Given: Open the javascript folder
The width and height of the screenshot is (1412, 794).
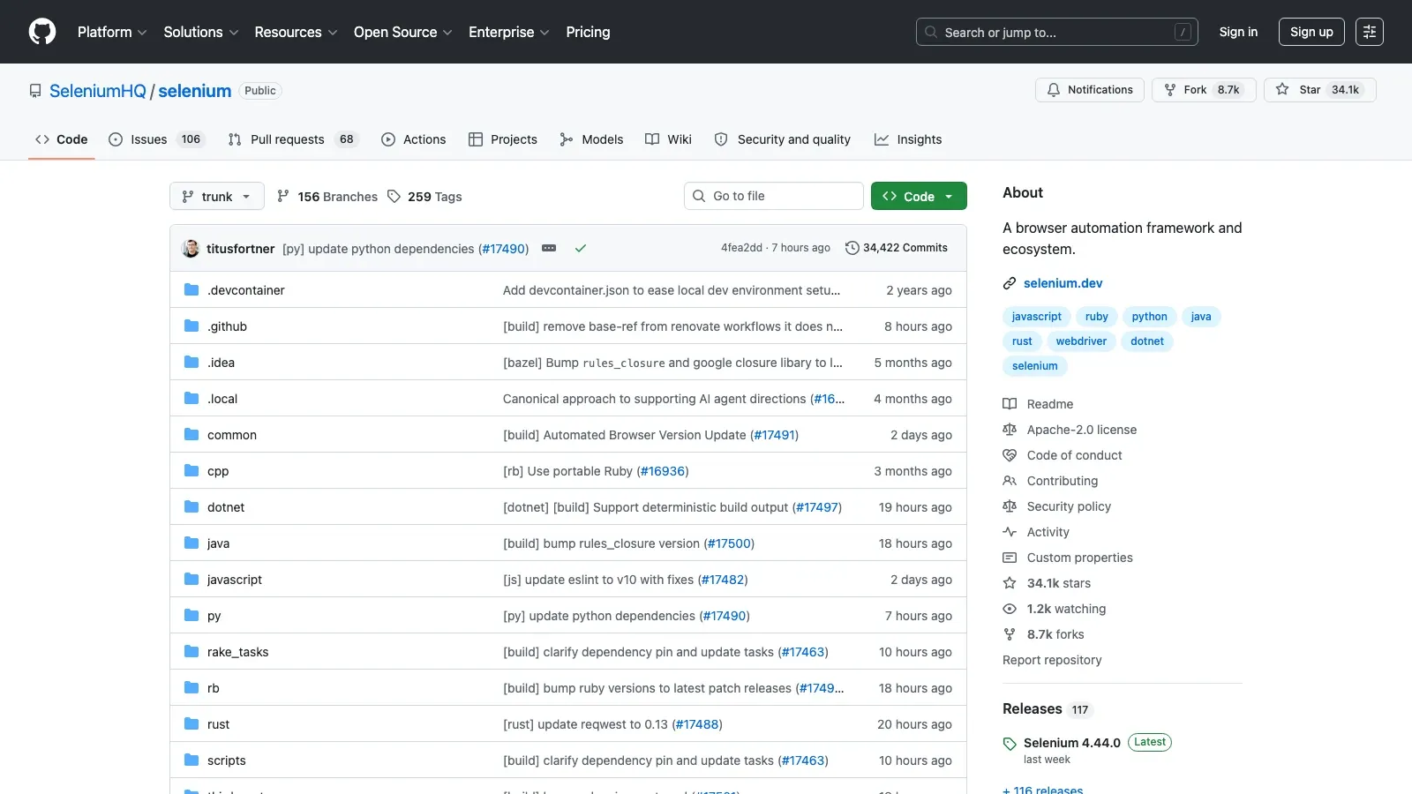Looking at the screenshot, I should (235, 580).
